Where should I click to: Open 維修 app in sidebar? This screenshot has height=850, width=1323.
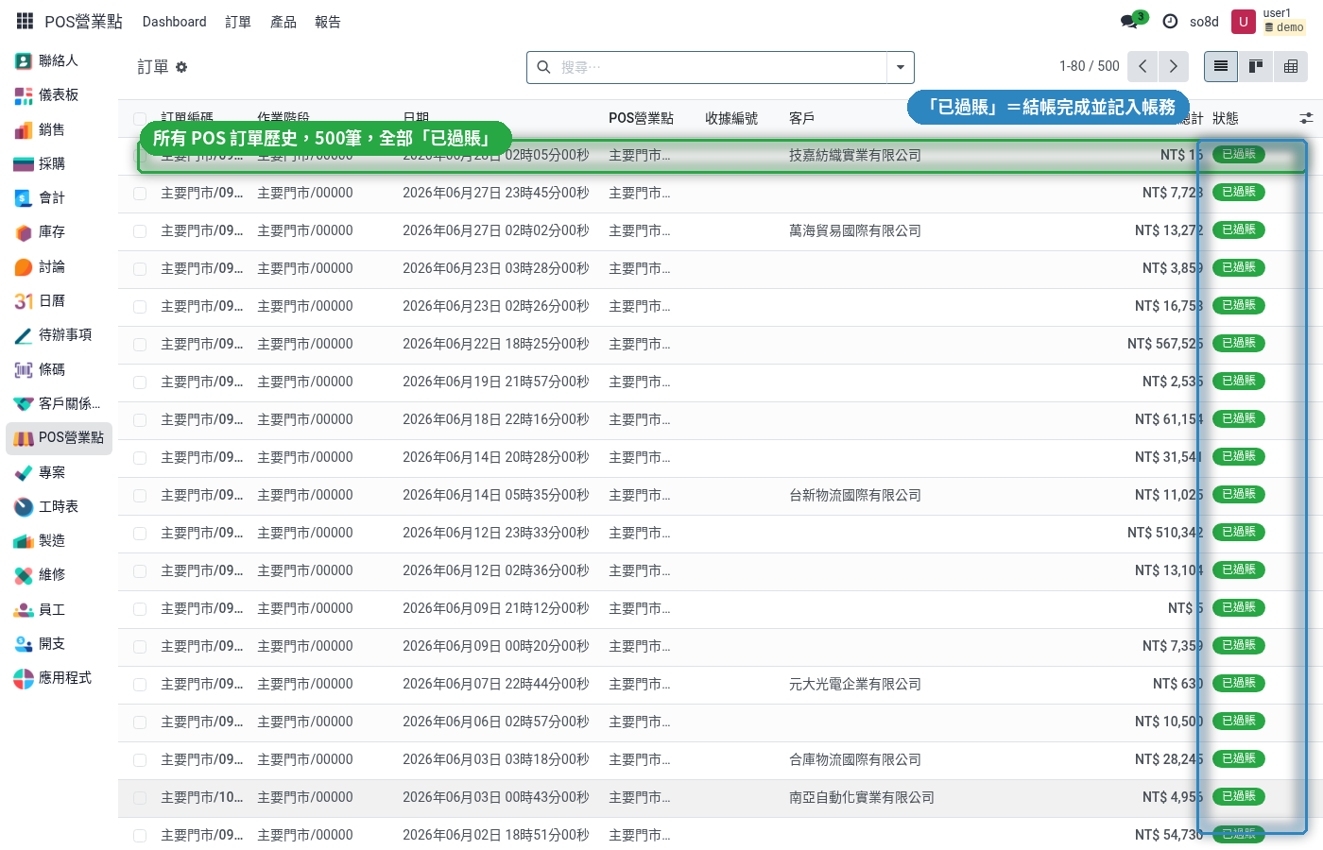point(59,575)
